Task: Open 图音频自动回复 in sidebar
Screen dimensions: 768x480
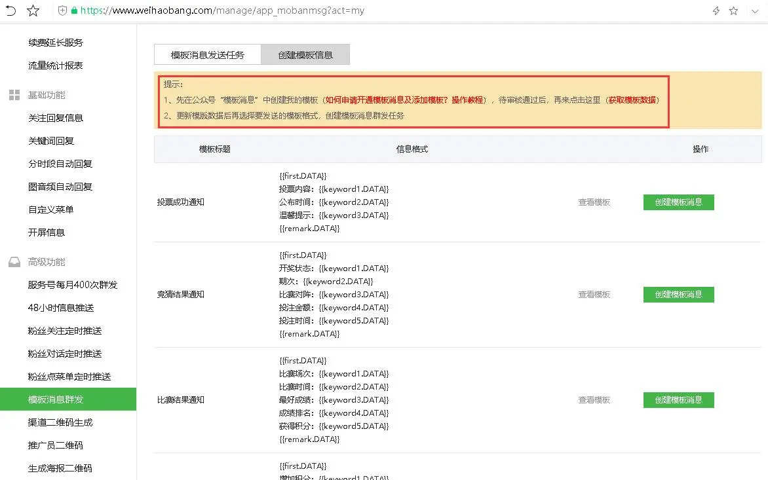Action: click(x=60, y=187)
